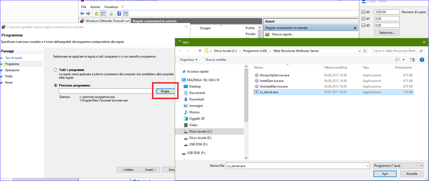The width and height of the screenshot is (429, 181).
Task: Toggle the preview pane icon
Action: [x=412, y=60]
